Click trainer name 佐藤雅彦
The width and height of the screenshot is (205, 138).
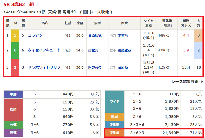(x=125, y=50)
